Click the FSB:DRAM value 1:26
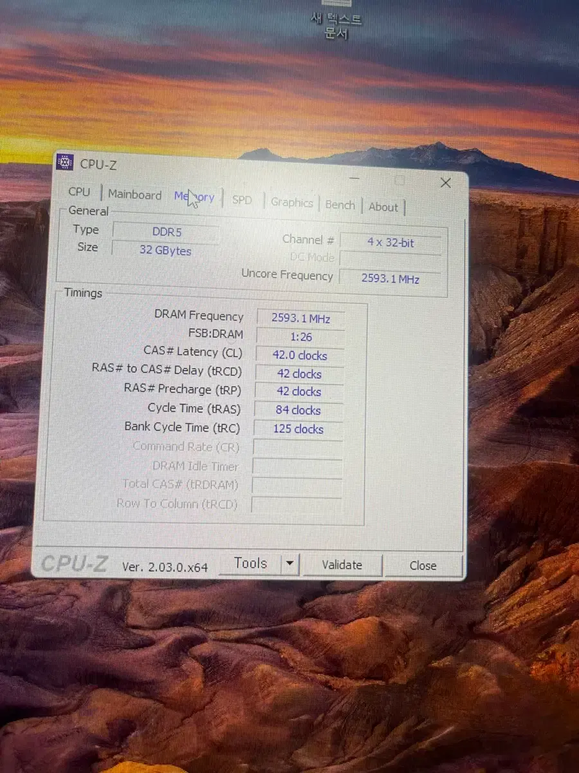 point(300,336)
